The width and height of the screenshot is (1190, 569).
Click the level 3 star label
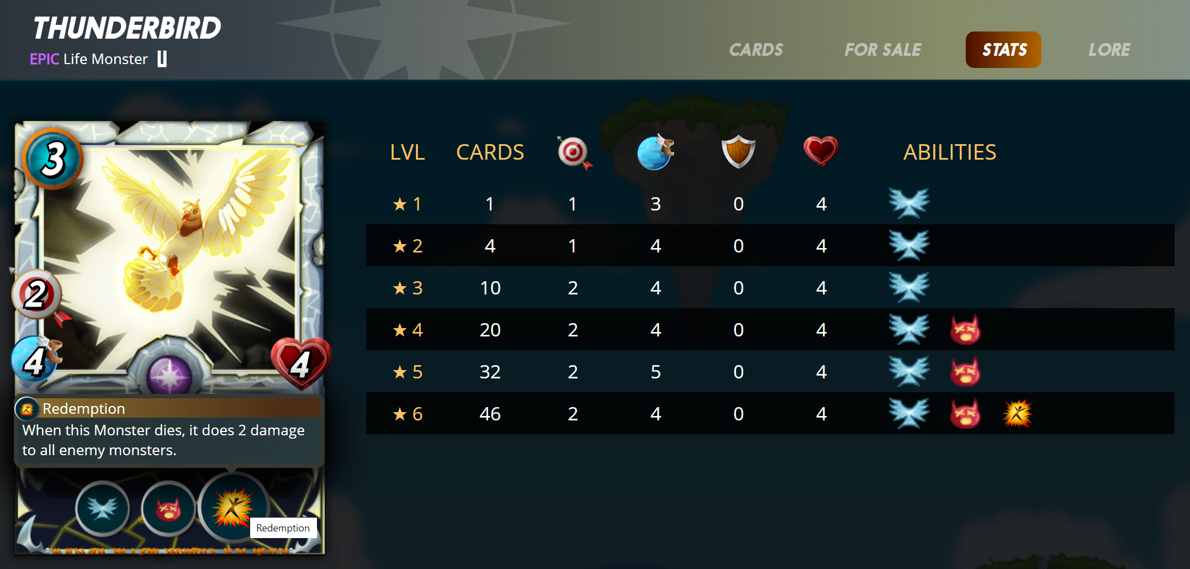pyautogui.click(x=408, y=288)
